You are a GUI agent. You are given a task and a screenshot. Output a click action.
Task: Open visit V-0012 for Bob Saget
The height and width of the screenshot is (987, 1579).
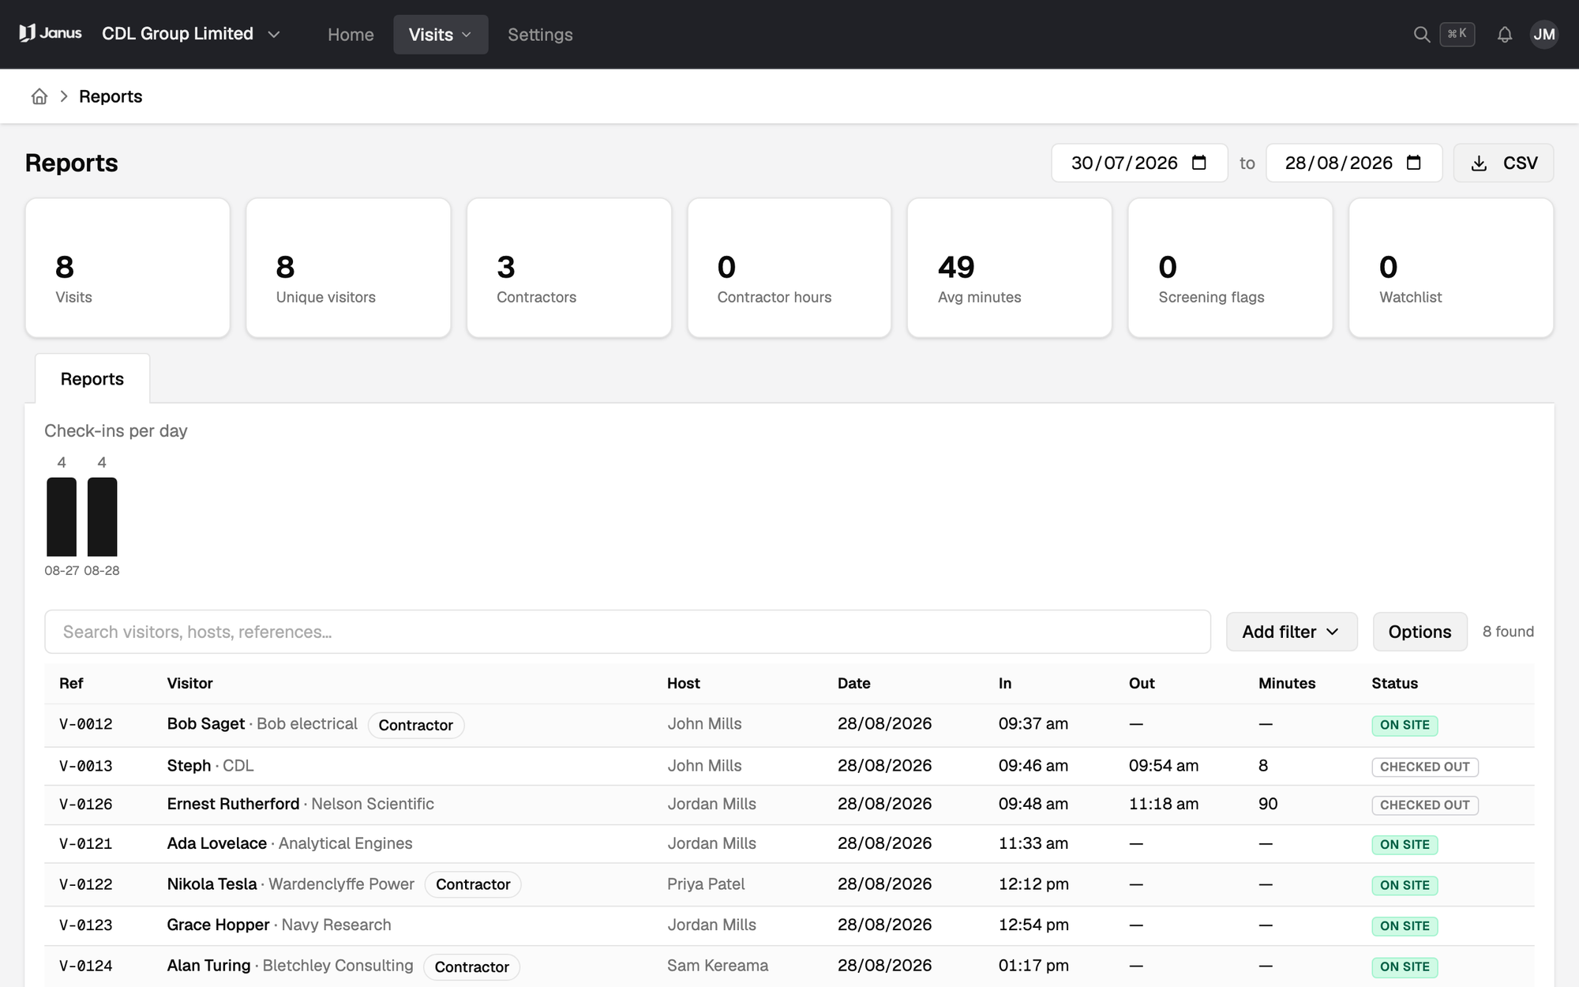tap(789, 725)
